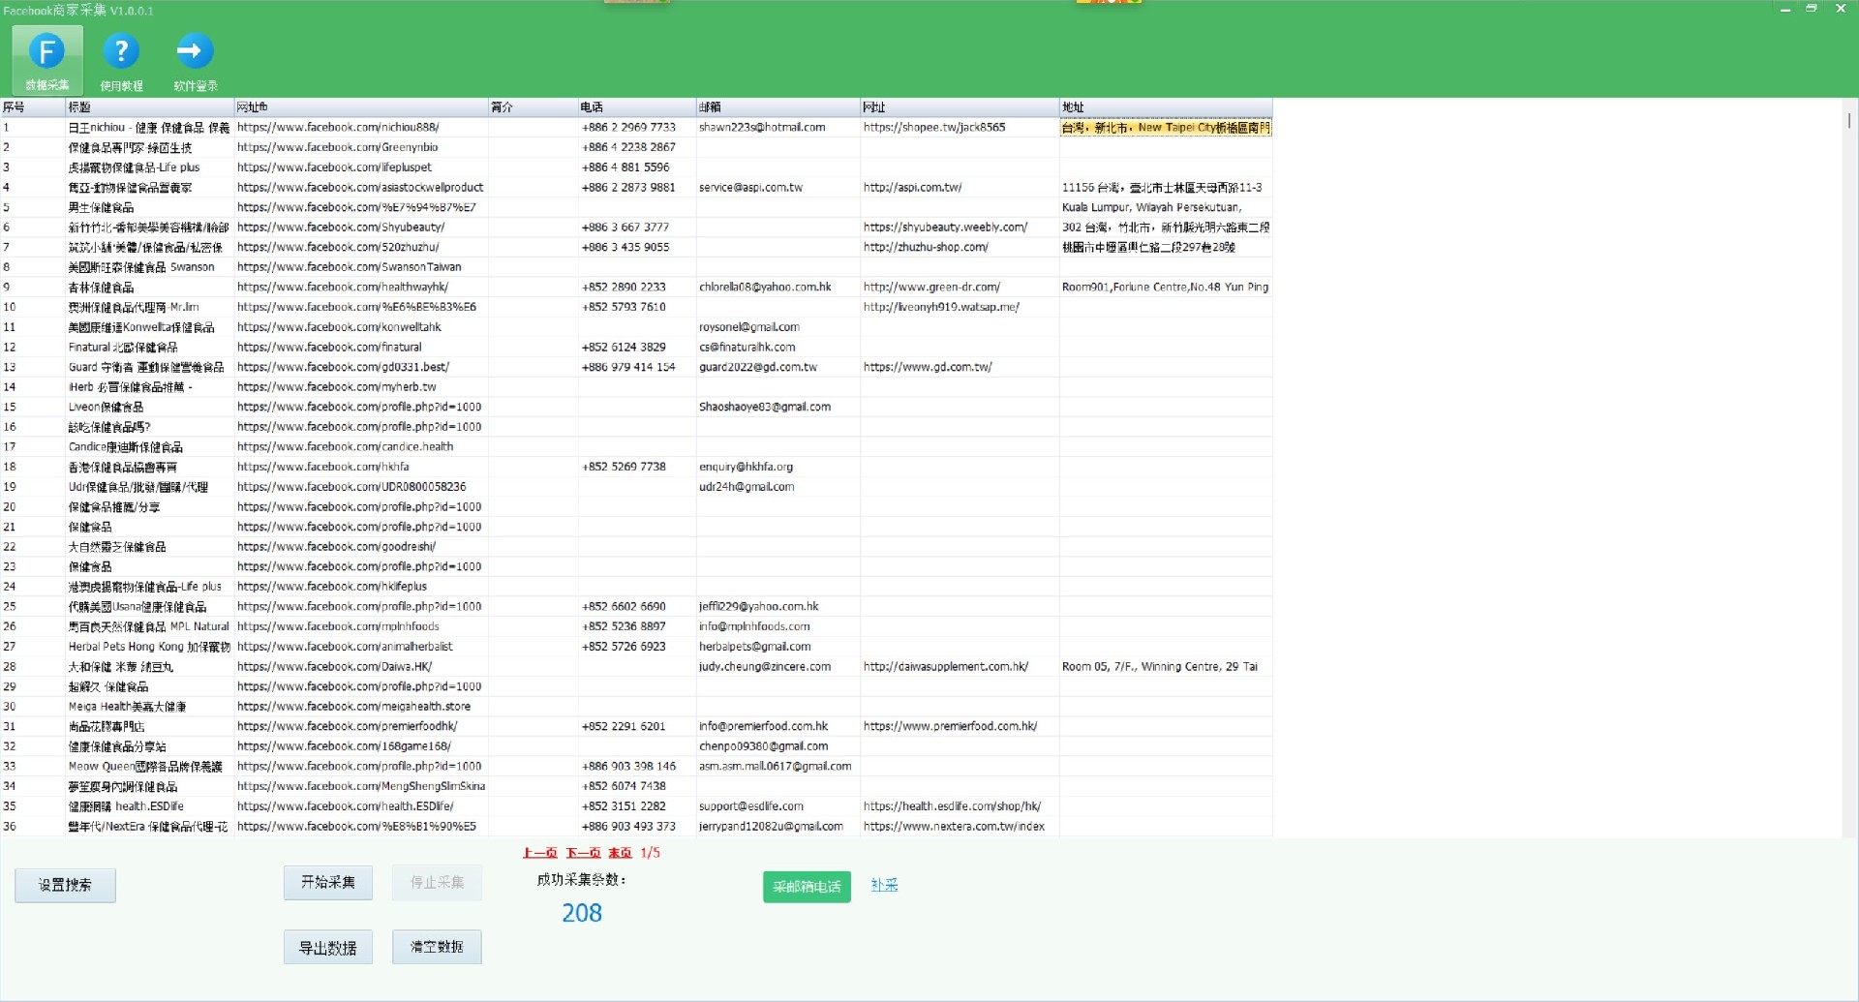The width and height of the screenshot is (1859, 1002).
Task: Select title cell containing Swanson
Action: point(149,267)
